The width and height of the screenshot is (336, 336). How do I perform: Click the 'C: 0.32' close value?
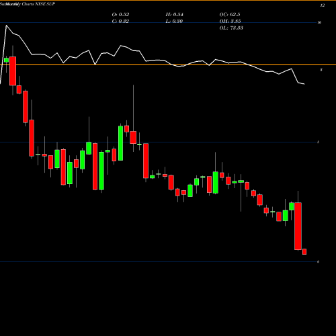click(x=120, y=22)
